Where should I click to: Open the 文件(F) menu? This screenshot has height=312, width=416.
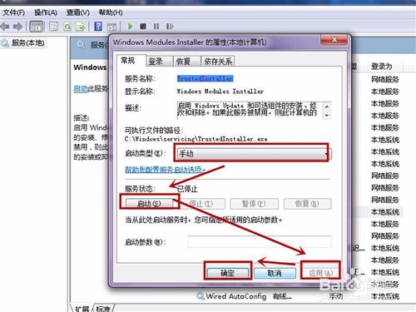point(13,12)
